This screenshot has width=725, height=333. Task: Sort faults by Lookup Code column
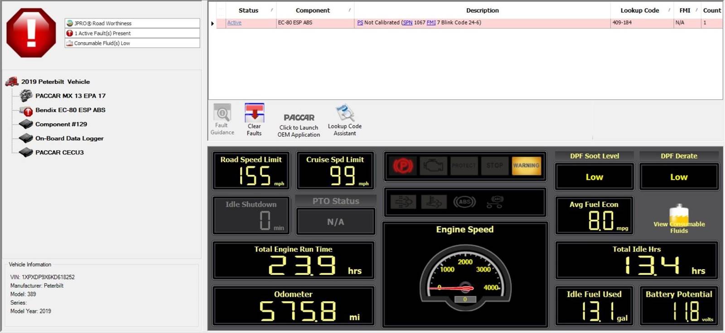[639, 10]
